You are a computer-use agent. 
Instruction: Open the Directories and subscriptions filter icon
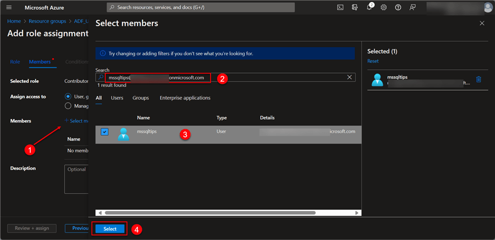[x=355, y=8]
